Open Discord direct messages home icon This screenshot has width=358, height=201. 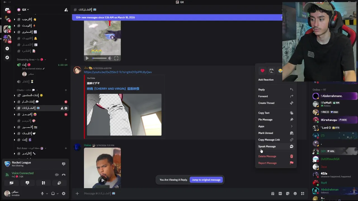pos(7,10)
